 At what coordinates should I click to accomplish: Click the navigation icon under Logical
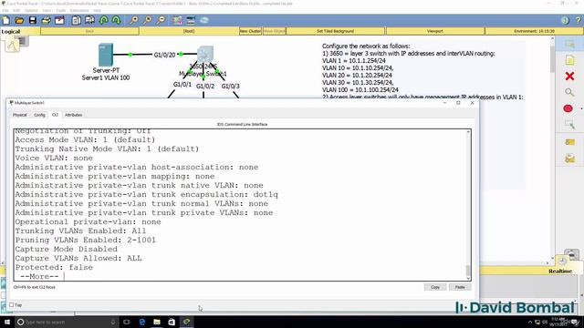point(12,46)
